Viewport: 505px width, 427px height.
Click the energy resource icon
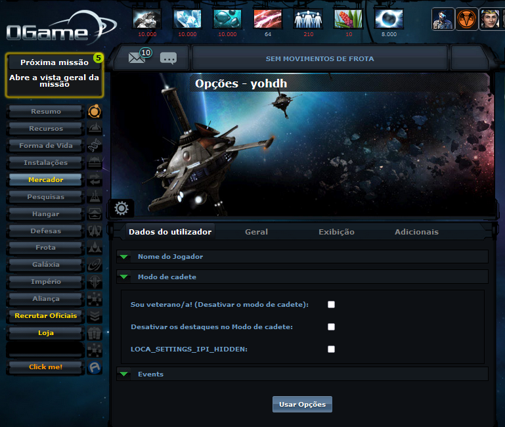point(267,19)
